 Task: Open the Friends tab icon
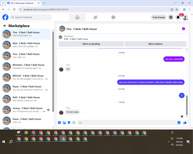[x=95, y=17]
